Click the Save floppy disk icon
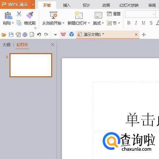This screenshot has height=159, width=159. (x=11, y=35)
